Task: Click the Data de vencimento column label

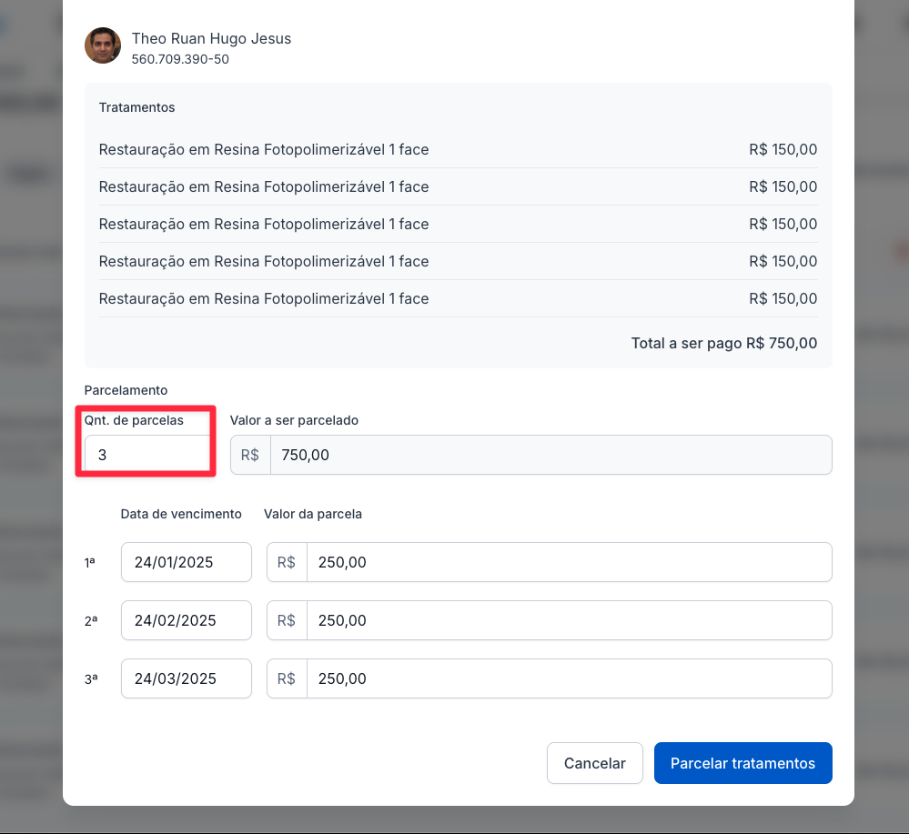Action: (181, 514)
